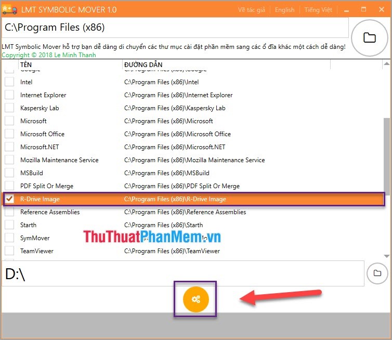
Task: Tick the TeamViewer checkbox
Action: pos(9,251)
